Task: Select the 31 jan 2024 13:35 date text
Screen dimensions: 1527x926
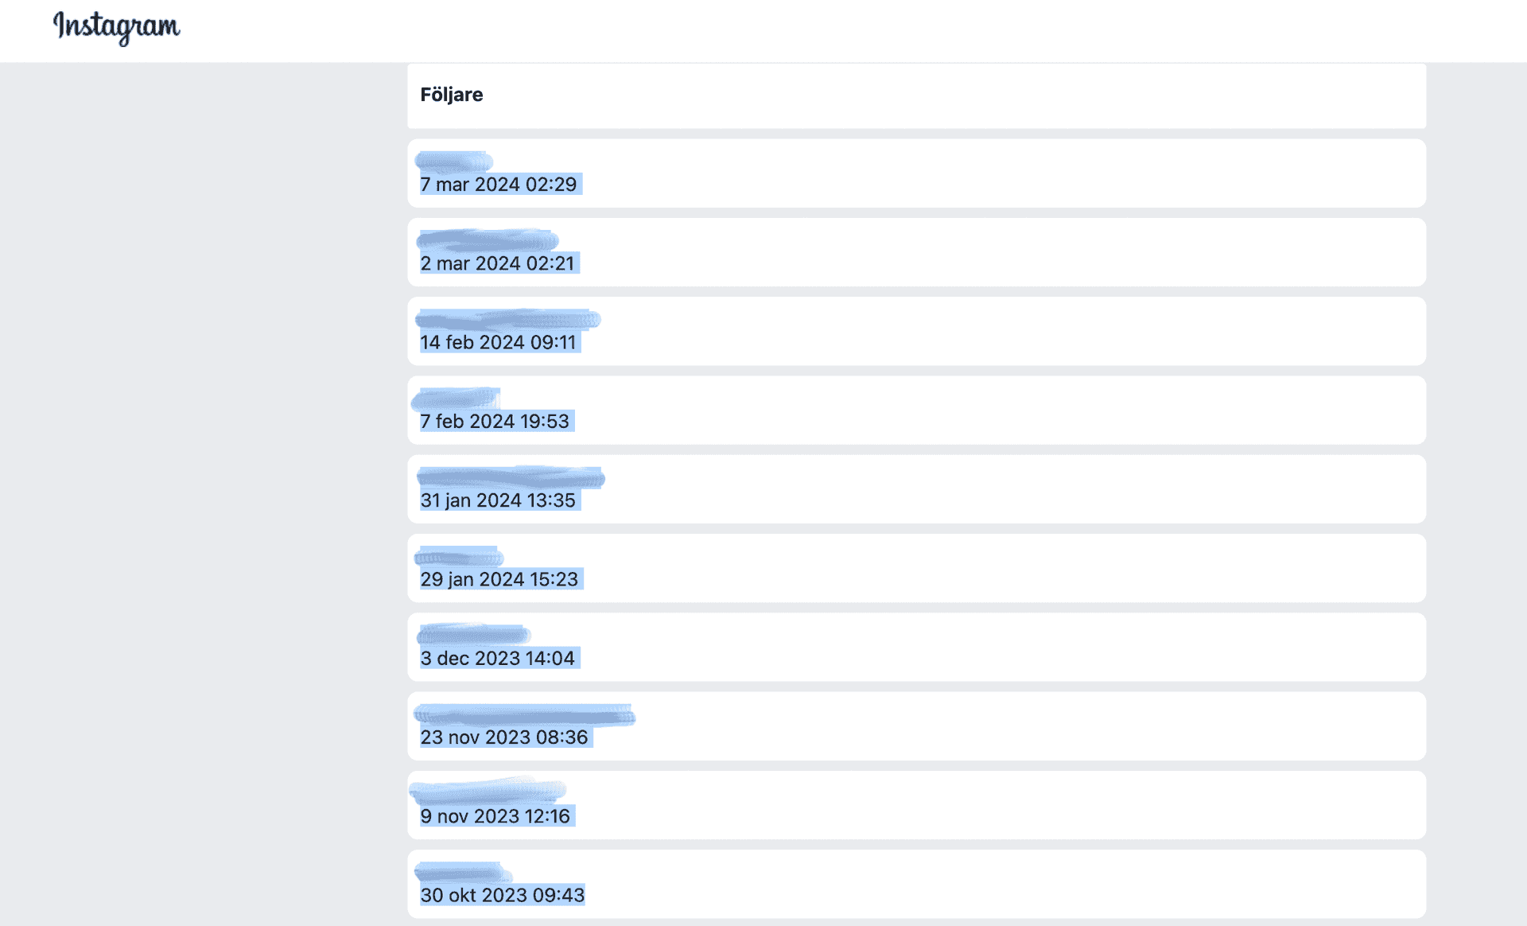Action: click(x=498, y=500)
